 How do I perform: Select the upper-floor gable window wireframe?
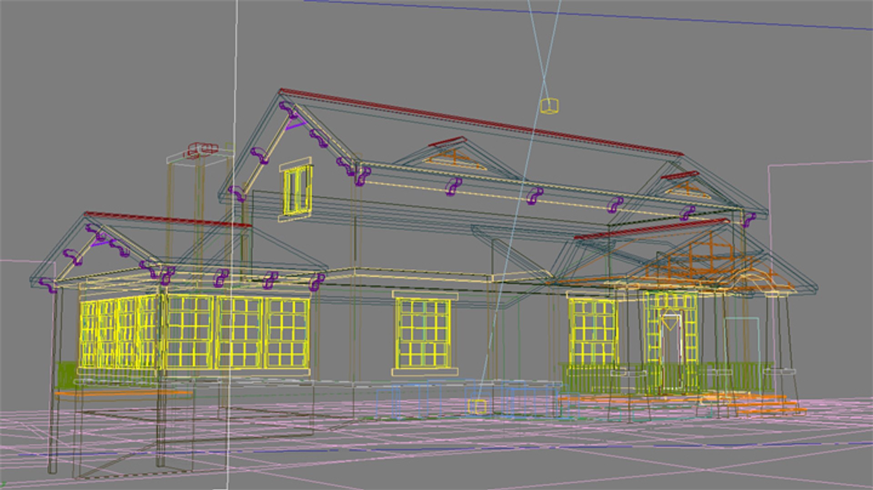click(296, 190)
